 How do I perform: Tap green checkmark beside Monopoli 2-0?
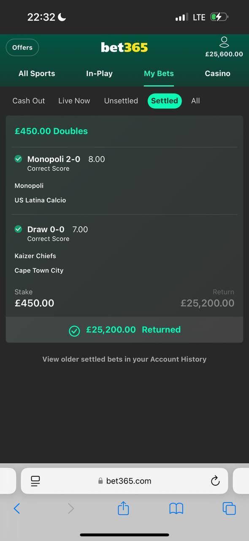[x=18, y=159]
